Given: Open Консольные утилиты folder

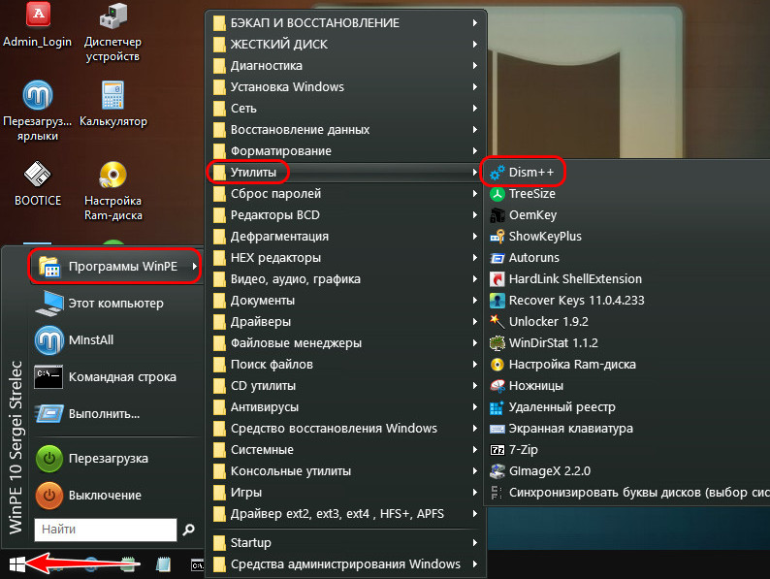Looking at the screenshot, I should coord(346,471).
